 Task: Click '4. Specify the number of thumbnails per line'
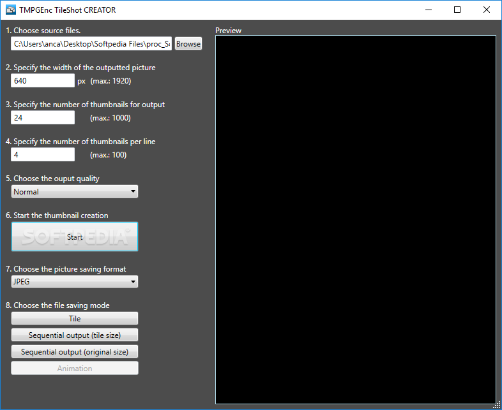(x=80, y=142)
